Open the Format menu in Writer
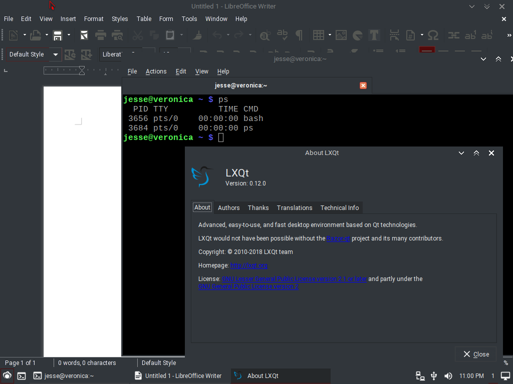Screen dimensions: 513x384 (x=94, y=19)
